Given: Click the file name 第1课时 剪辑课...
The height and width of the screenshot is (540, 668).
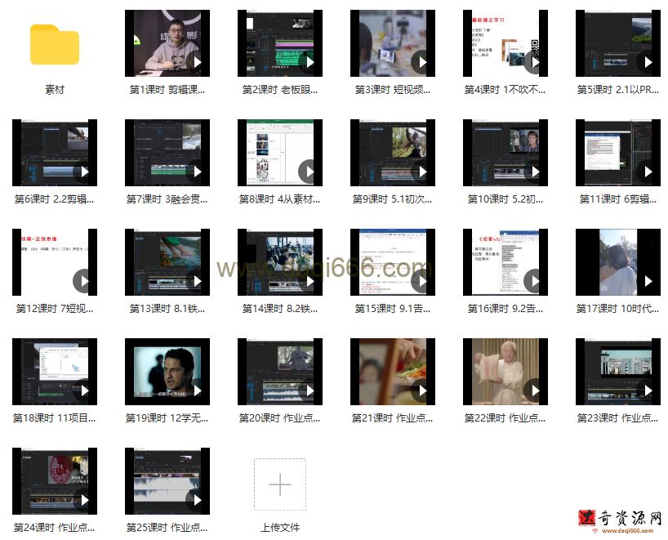Looking at the screenshot, I should pyautogui.click(x=167, y=90).
